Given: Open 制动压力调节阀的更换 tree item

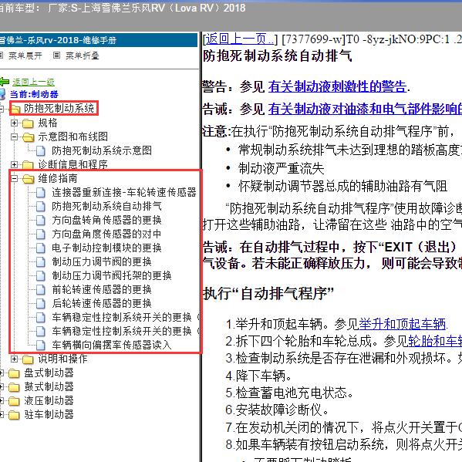Looking at the screenshot, I should (x=102, y=261).
